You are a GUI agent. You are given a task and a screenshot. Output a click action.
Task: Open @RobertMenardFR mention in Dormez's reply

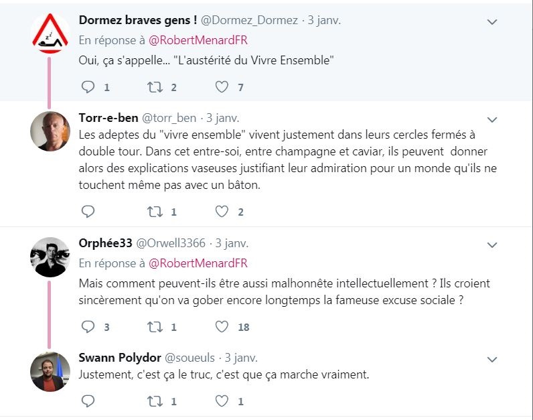[198, 40]
